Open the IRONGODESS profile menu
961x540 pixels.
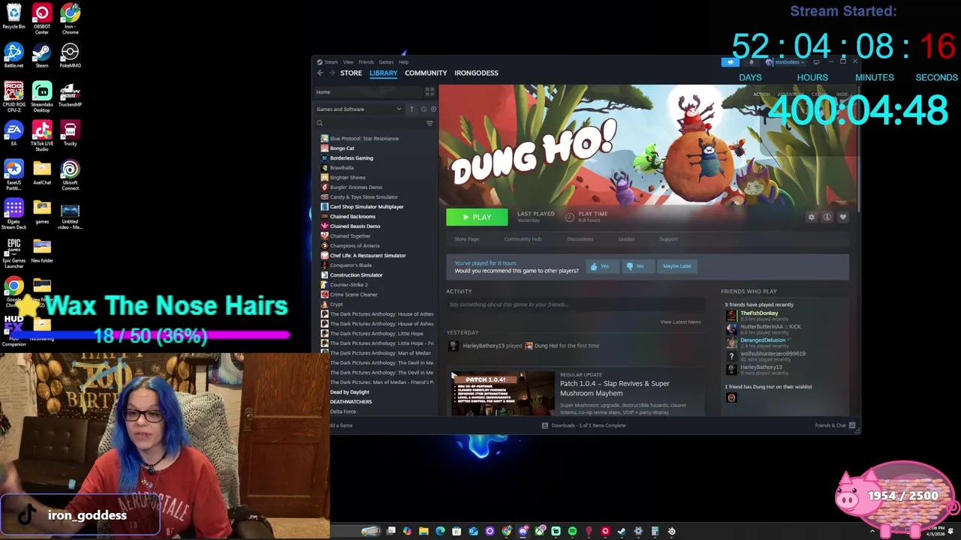[476, 73]
